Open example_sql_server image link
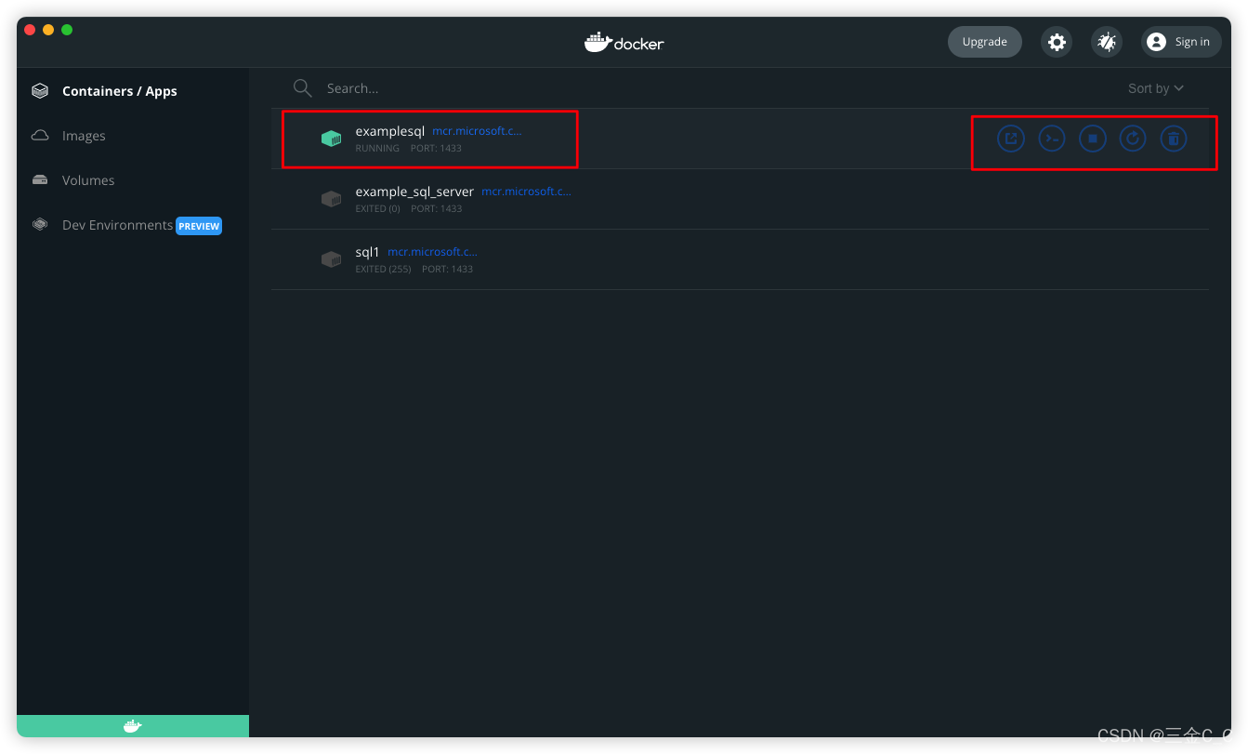The width and height of the screenshot is (1248, 754). coord(526,192)
